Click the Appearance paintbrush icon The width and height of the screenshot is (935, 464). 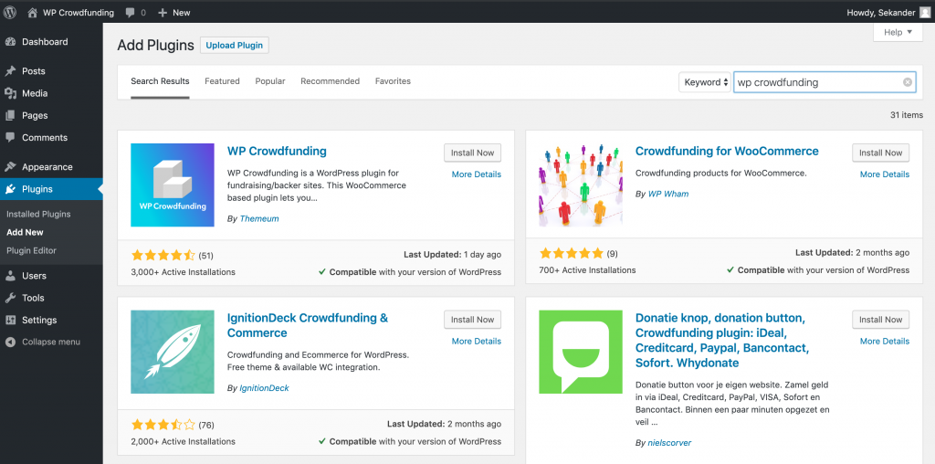pyautogui.click(x=10, y=167)
